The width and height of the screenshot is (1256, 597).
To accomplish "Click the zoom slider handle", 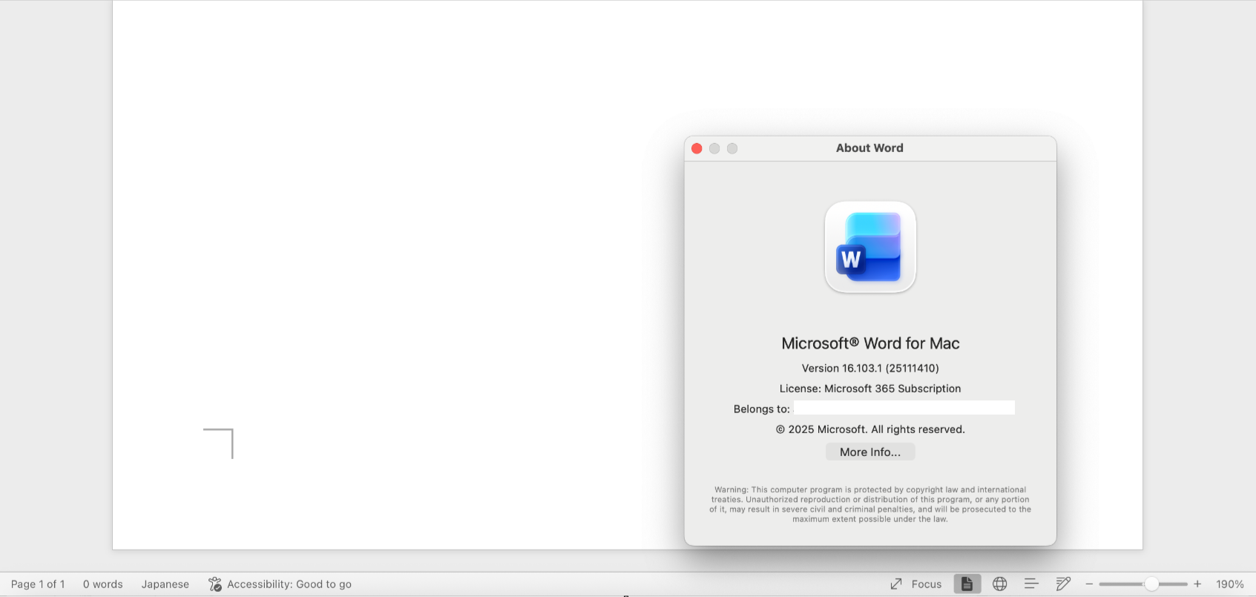I will point(1151,584).
